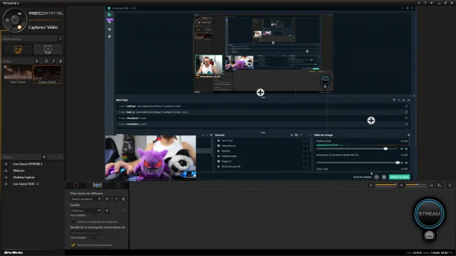Viewport: 456px width, 256px height.
Task: Start streaming with the STREAM button
Action: coord(429,213)
